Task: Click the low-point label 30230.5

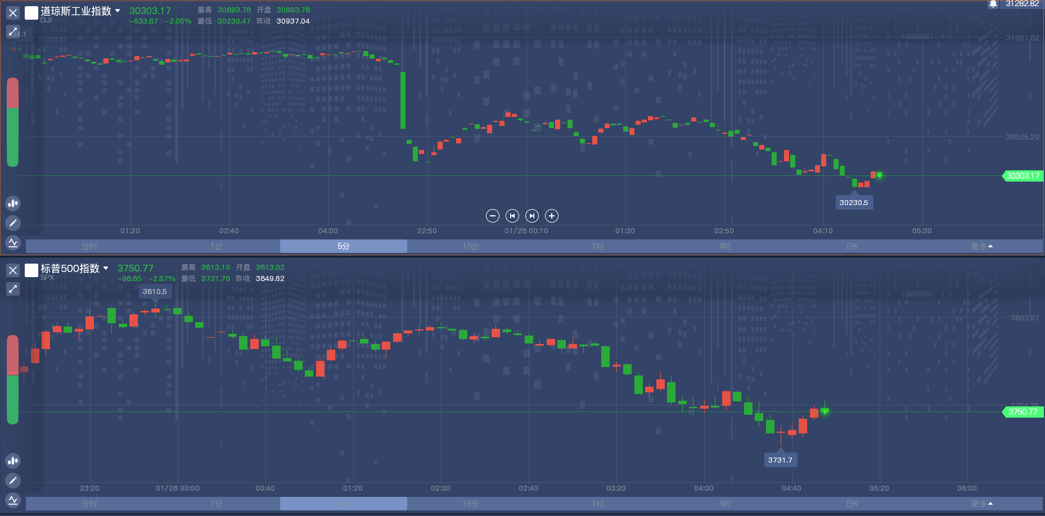Action: [x=854, y=202]
